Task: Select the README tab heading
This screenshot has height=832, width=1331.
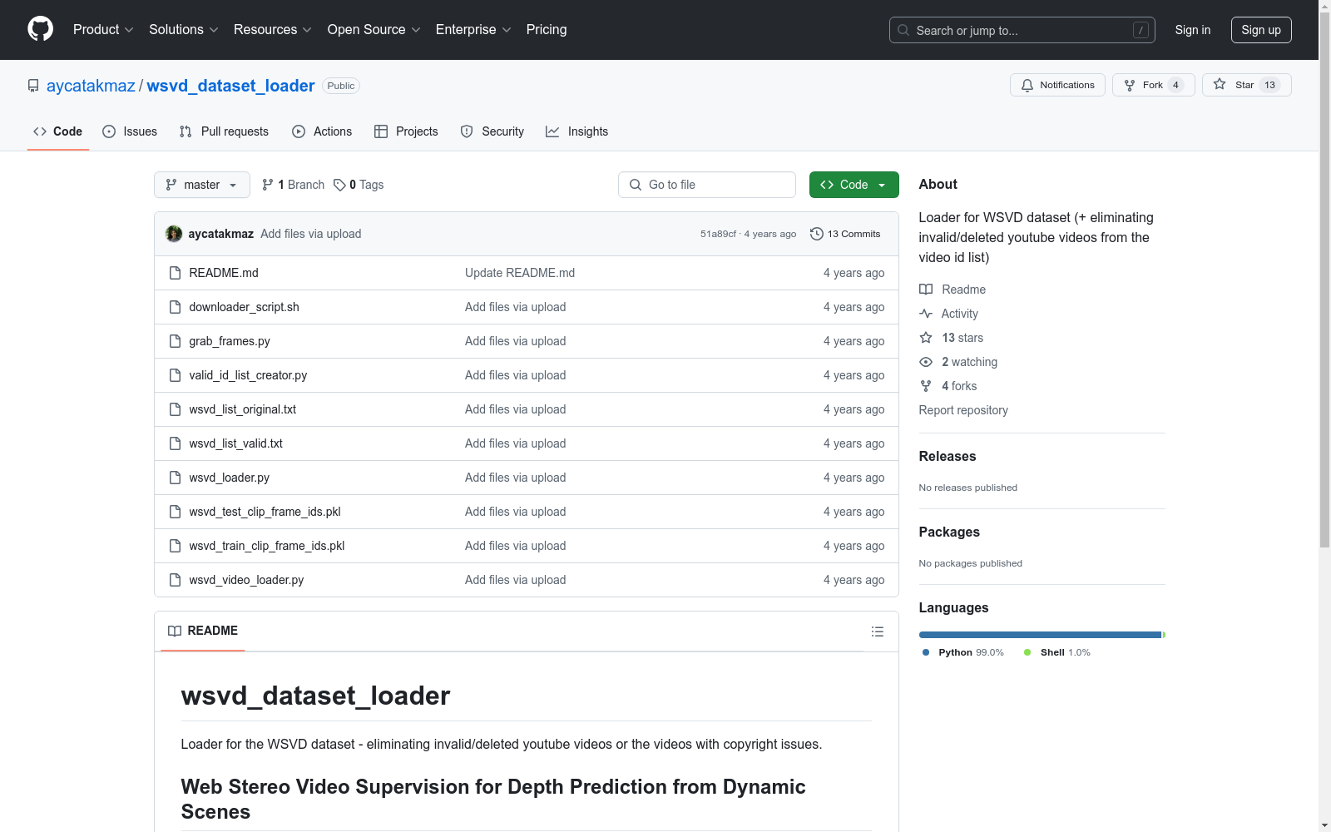Action: point(203,631)
